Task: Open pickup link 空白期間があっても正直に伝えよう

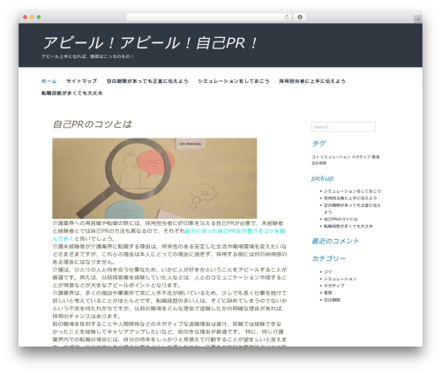Action: (352, 208)
